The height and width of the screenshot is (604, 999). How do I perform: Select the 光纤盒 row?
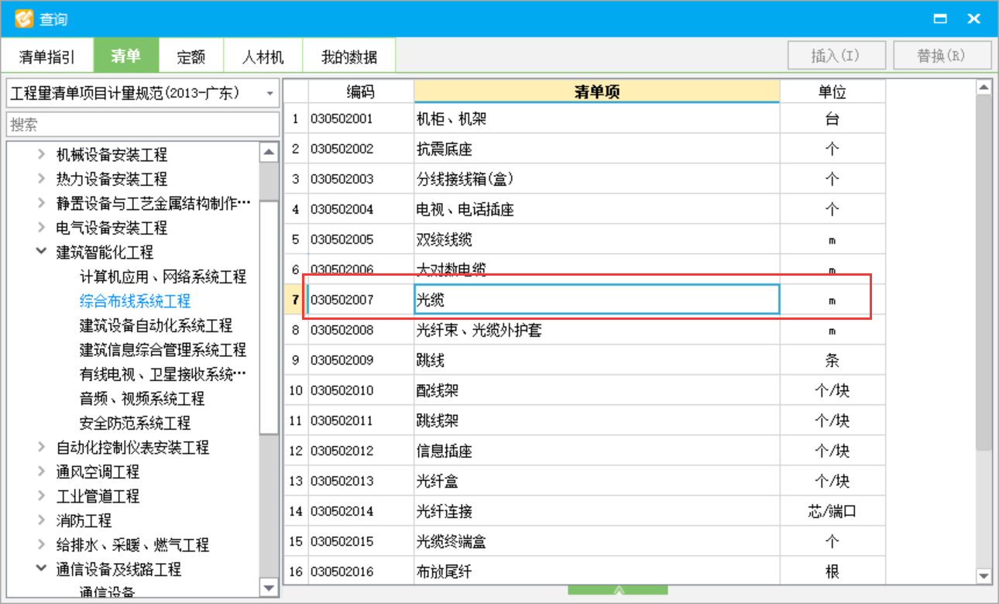pos(585,481)
